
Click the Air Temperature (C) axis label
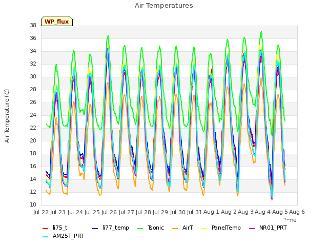pyautogui.click(x=7, y=116)
